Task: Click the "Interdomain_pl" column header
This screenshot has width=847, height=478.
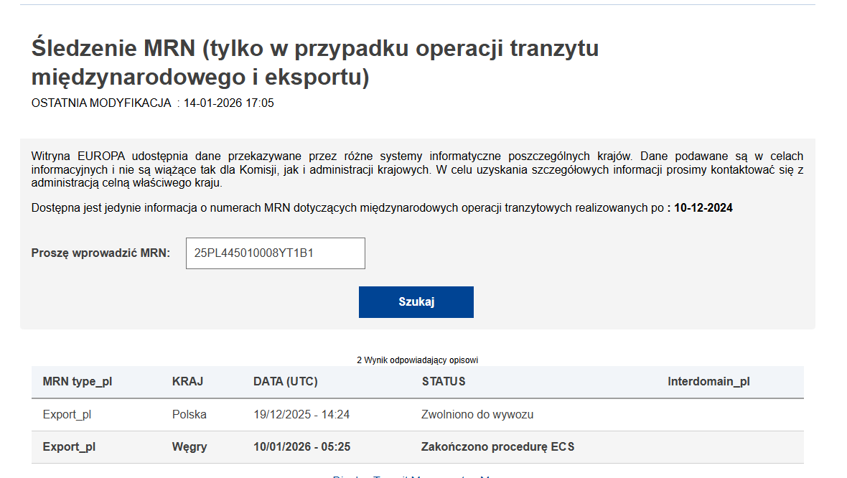Action: point(708,382)
